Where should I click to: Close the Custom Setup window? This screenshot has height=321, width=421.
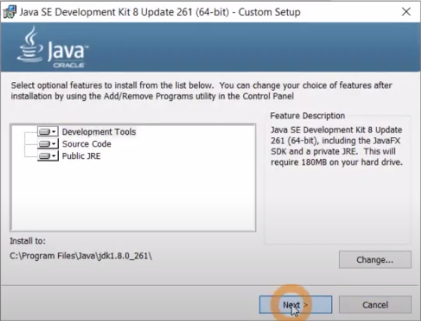pos(406,12)
